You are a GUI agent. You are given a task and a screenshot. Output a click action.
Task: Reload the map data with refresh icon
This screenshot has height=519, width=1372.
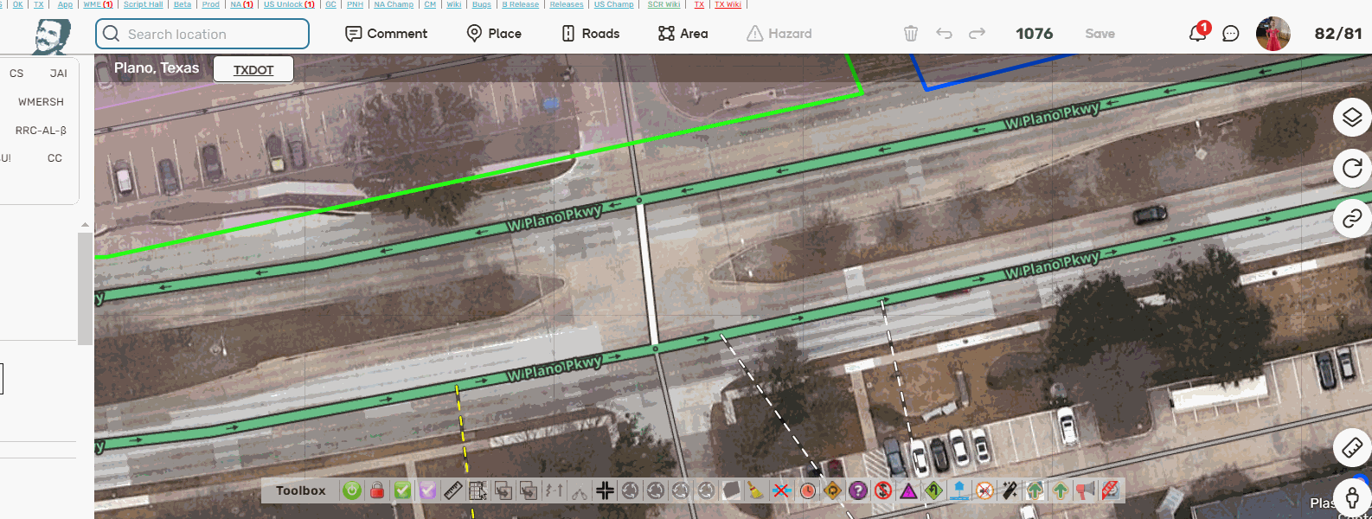point(1352,168)
